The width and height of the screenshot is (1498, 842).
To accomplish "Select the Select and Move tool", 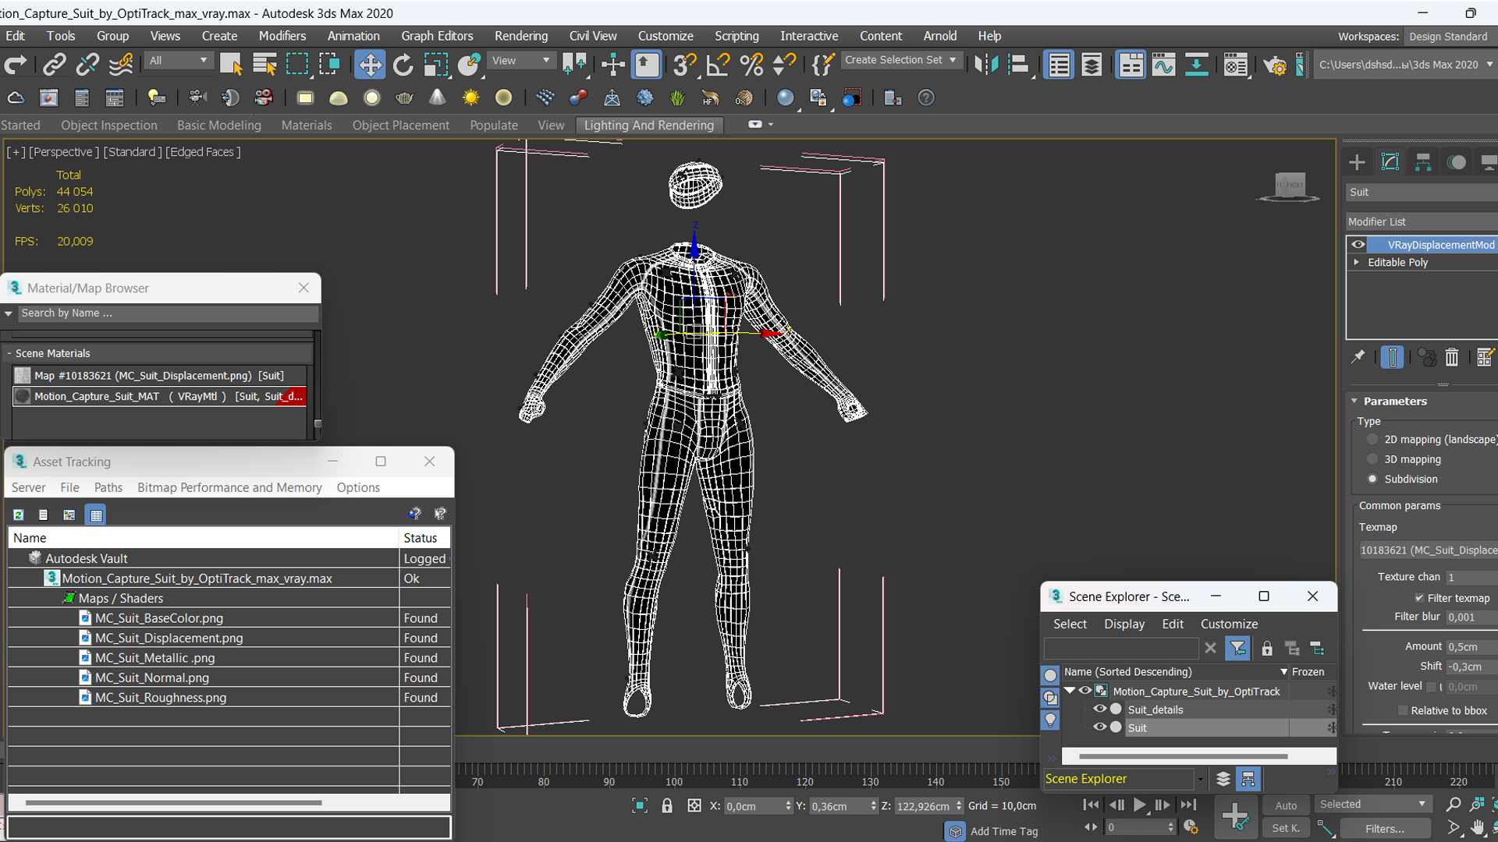I will pyautogui.click(x=370, y=65).
